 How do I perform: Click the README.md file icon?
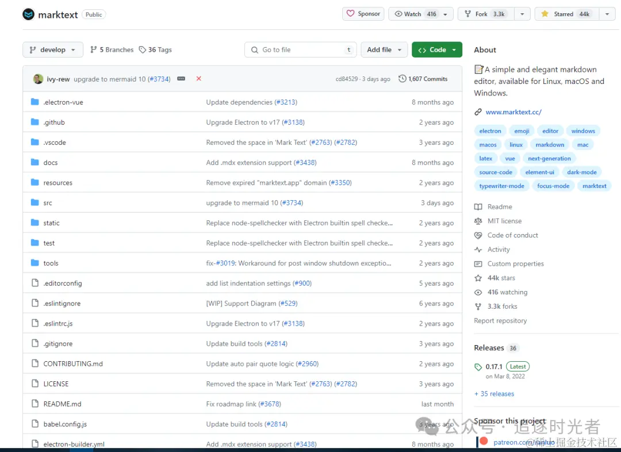point(35,404)
